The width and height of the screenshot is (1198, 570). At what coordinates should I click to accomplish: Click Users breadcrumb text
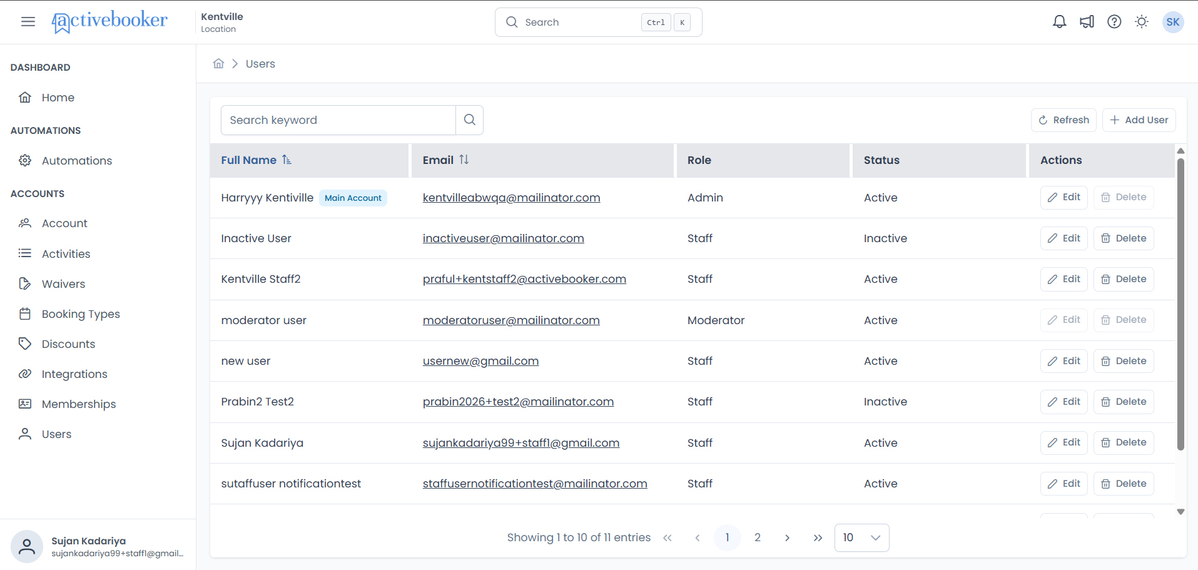click(x=260, y=64)
